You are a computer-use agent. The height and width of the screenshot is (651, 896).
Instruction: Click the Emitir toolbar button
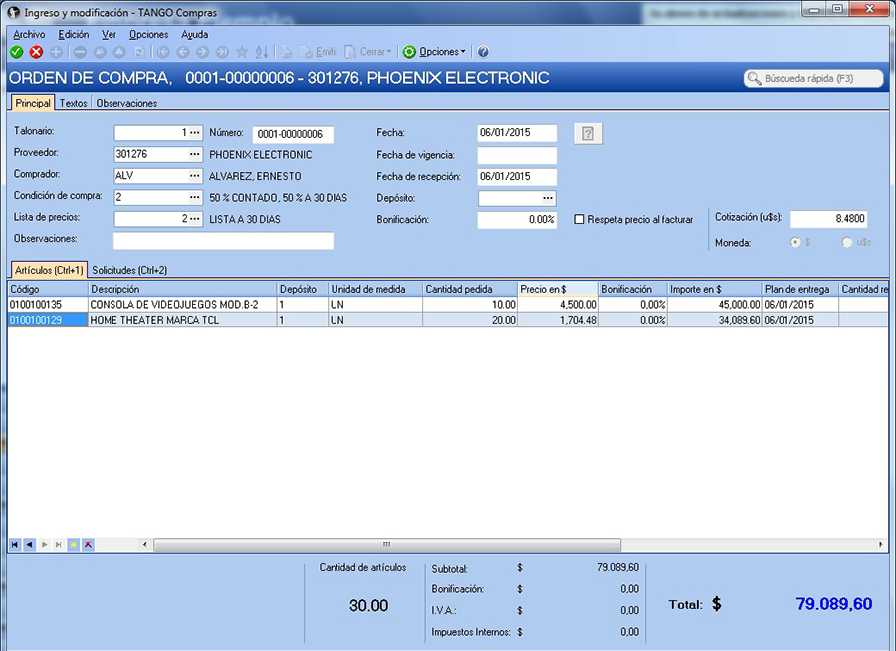319,52
